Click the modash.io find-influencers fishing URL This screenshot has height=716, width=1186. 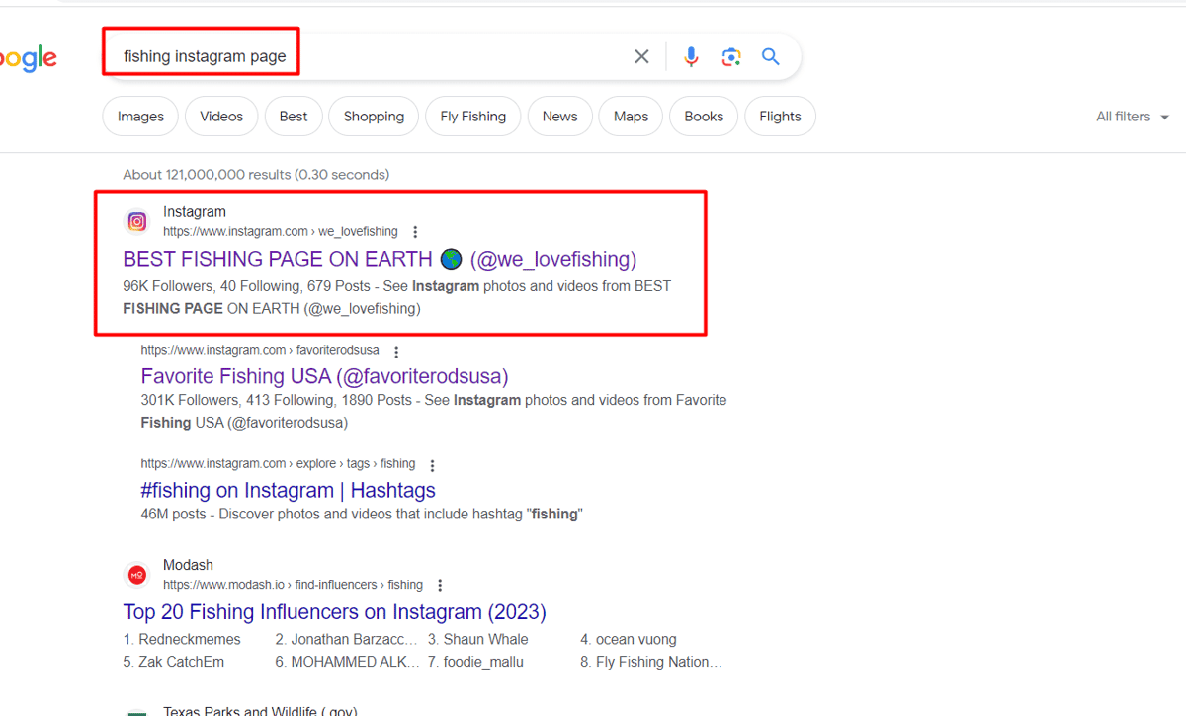tap(293, 585)
